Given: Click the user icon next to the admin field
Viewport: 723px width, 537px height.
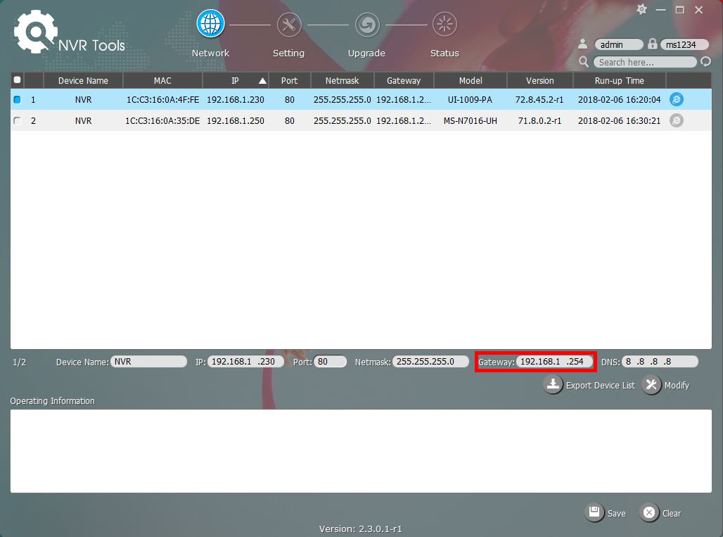Looking at the screenshot, I should (582, 44).
